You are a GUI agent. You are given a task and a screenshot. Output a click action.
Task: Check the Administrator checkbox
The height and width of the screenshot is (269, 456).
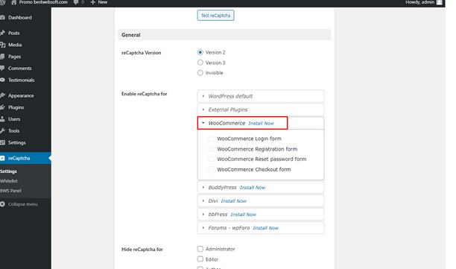(200, 249)
